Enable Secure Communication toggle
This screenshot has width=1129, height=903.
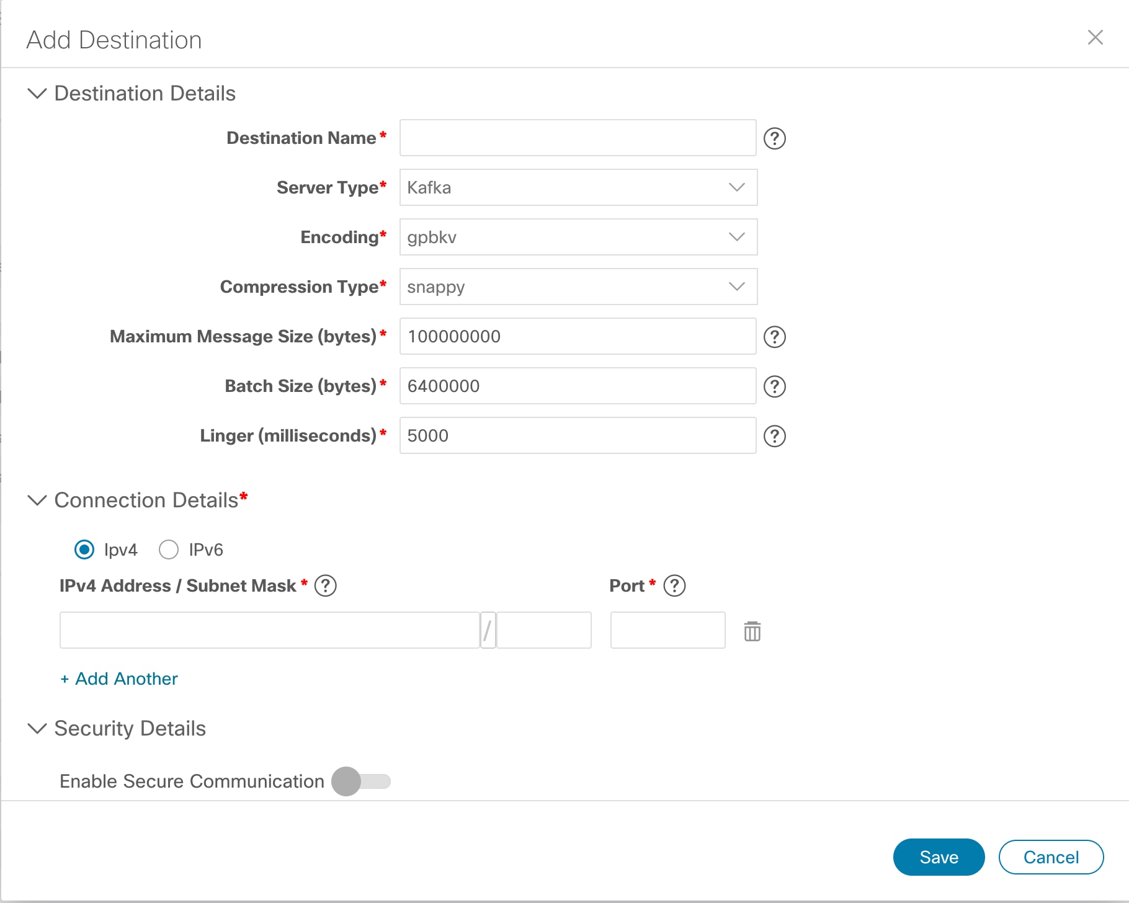[363, 782]
